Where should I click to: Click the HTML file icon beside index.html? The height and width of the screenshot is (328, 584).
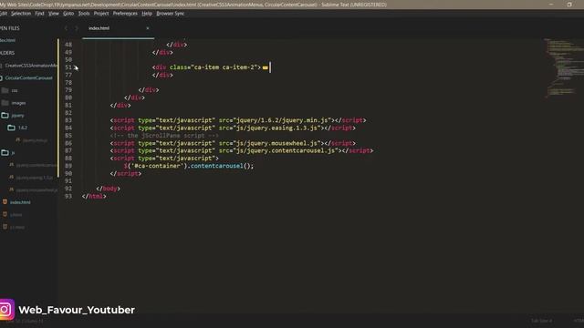click(5, 202)
